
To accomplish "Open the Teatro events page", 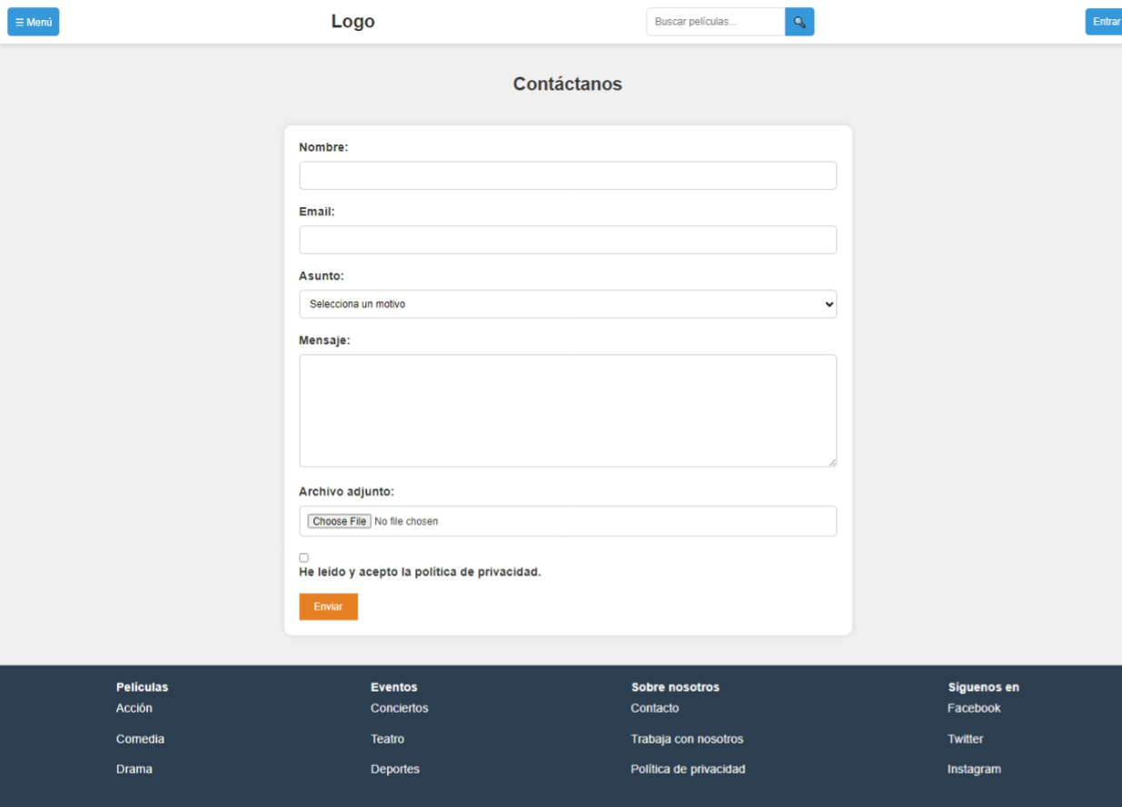I will coord(387,739).
